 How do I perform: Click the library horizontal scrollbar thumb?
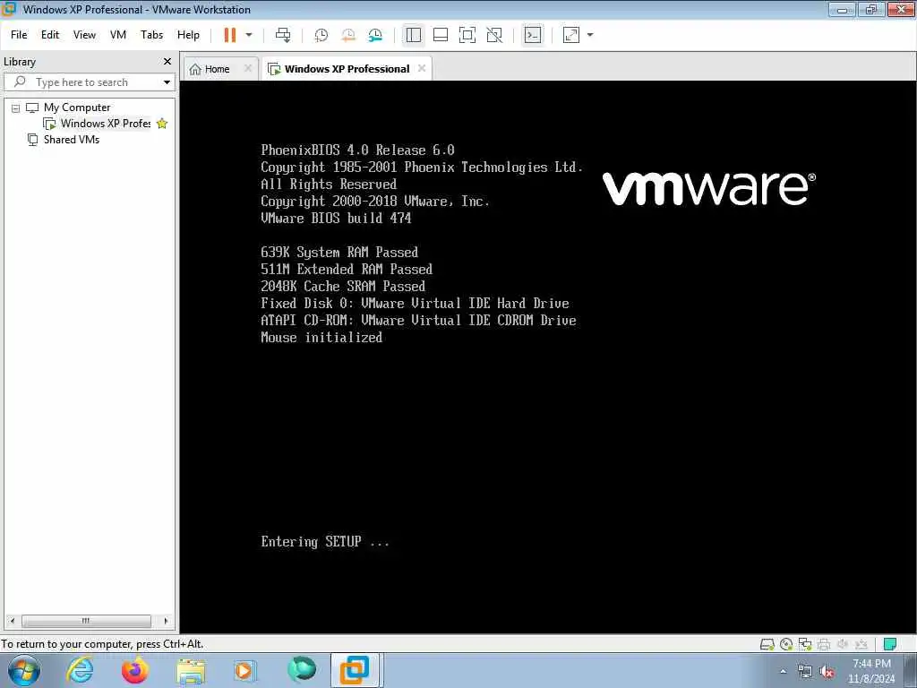pos(86,621)
